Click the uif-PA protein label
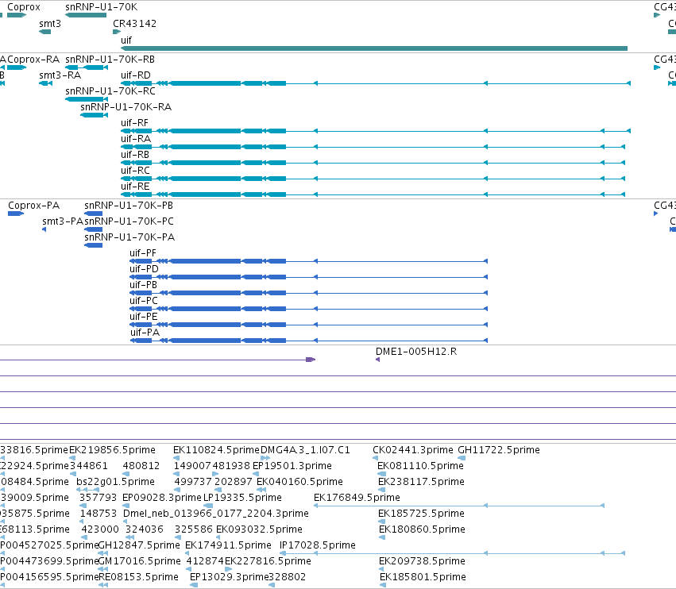The image size is (676, 589). (145, 333)
